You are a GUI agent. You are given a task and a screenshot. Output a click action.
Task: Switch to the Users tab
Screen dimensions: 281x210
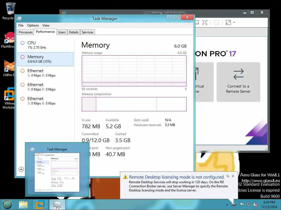click(x=62, y=32)
